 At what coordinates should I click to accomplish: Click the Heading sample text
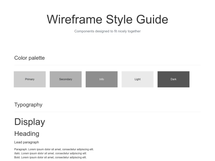tap(27, 134)
